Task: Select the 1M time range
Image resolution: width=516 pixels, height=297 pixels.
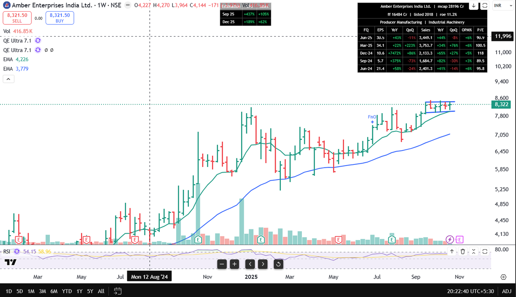Action: (31, 291)
